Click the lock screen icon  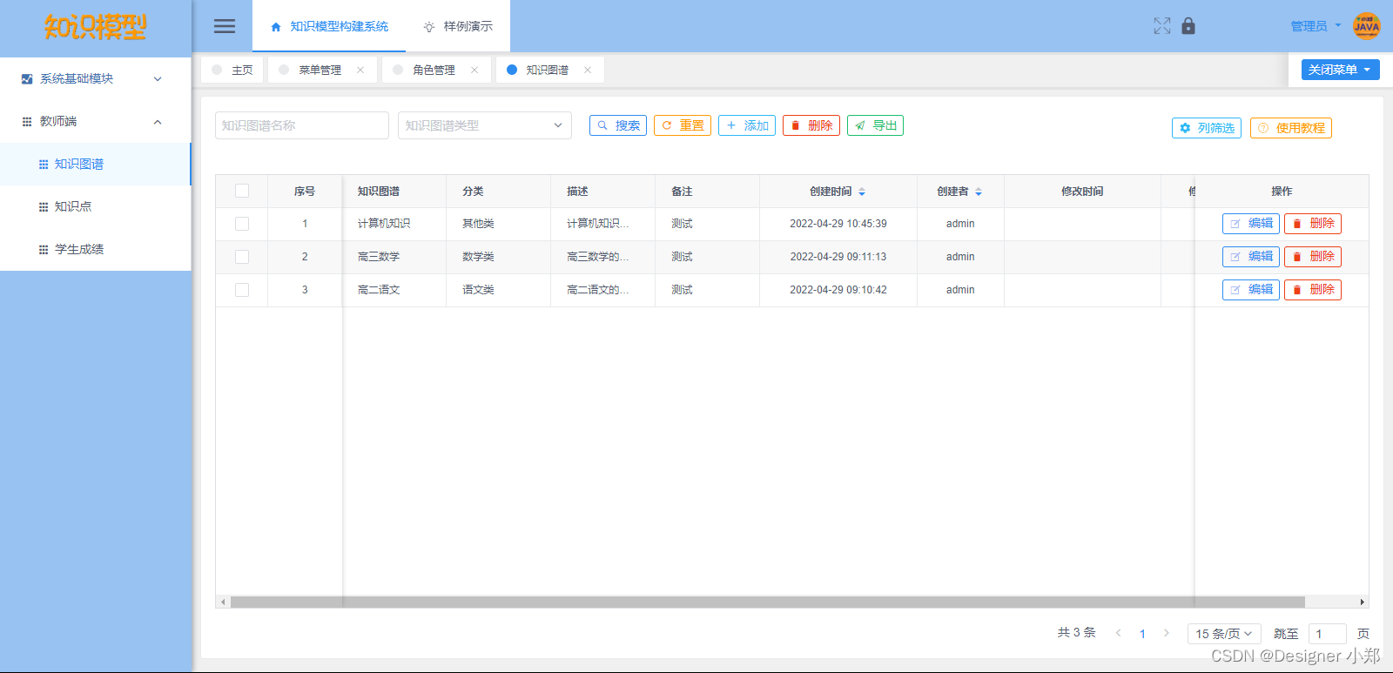(1188, 26)
